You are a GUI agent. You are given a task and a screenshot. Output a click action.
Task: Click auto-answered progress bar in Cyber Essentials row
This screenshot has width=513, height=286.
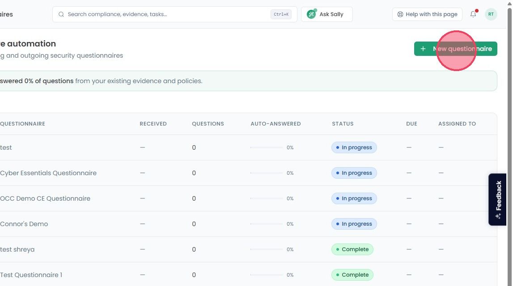(267, 173)
